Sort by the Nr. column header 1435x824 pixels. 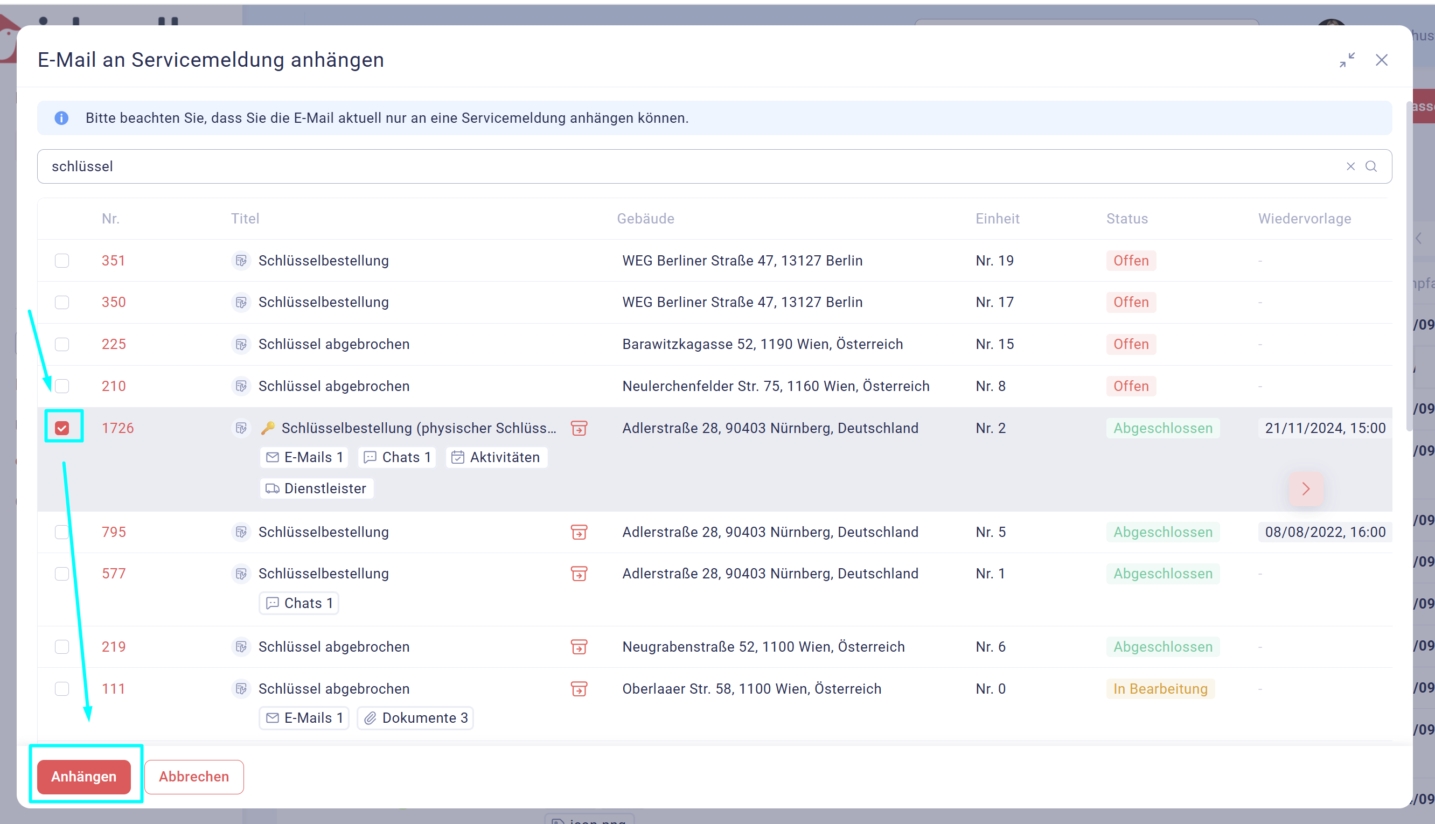pos(110,219)
